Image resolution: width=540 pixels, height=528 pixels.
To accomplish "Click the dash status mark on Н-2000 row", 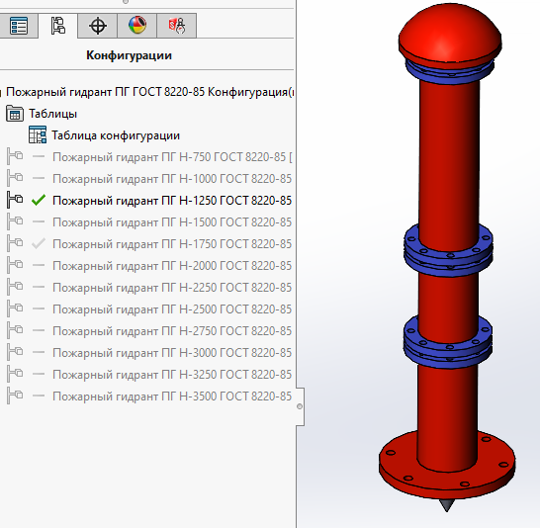I will click(39, 265).
